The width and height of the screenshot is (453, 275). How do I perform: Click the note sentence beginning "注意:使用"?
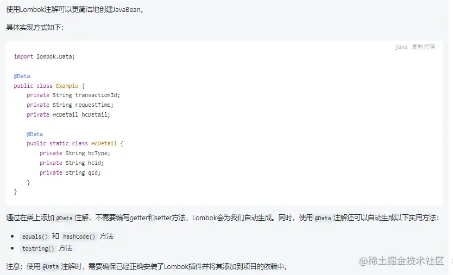point(147,266)
